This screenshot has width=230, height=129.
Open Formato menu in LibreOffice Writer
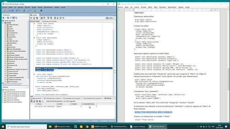coord(143,7)
